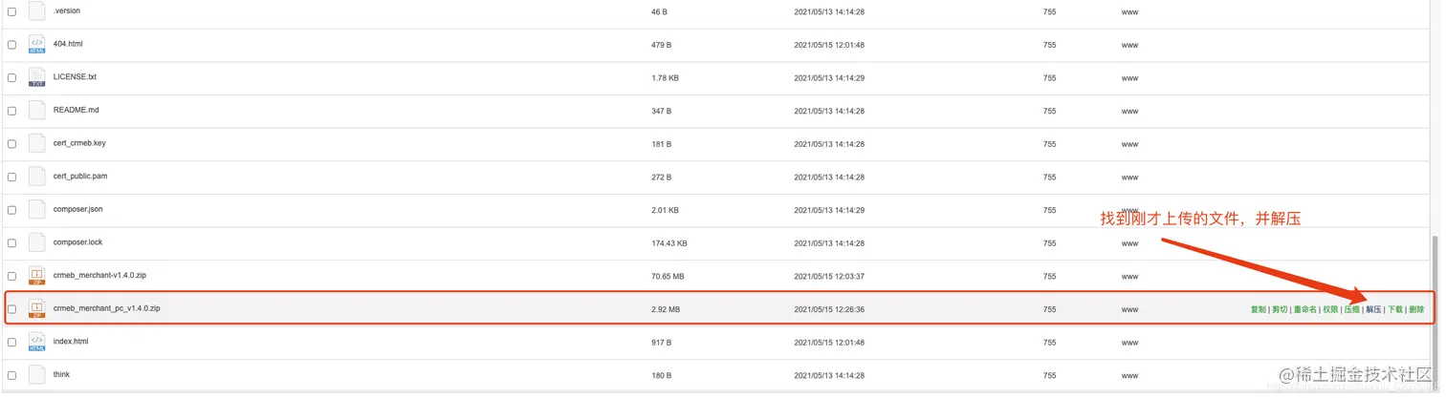
Task: Click the www owner in the index.html row
Action: (1129, 343)
